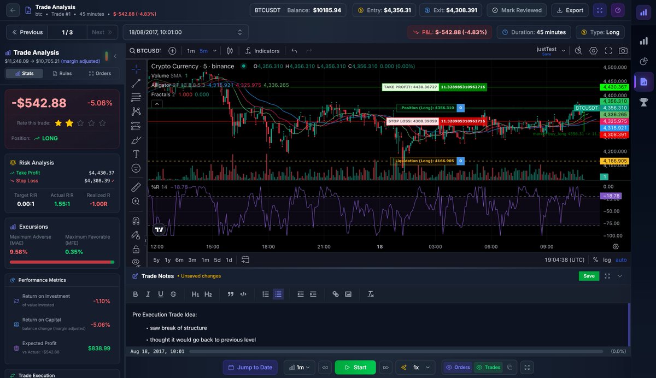
Task: Start the replay playback
Action: click(355, 368)
